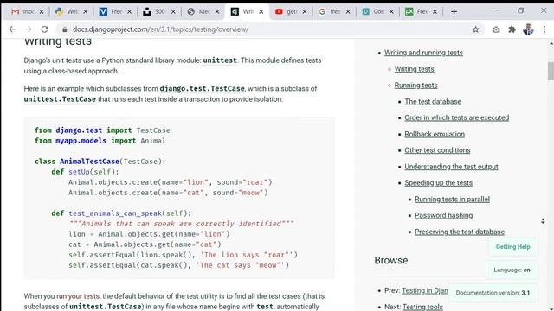
Task: Open the Running tests sidebar link
Action: 415,86
